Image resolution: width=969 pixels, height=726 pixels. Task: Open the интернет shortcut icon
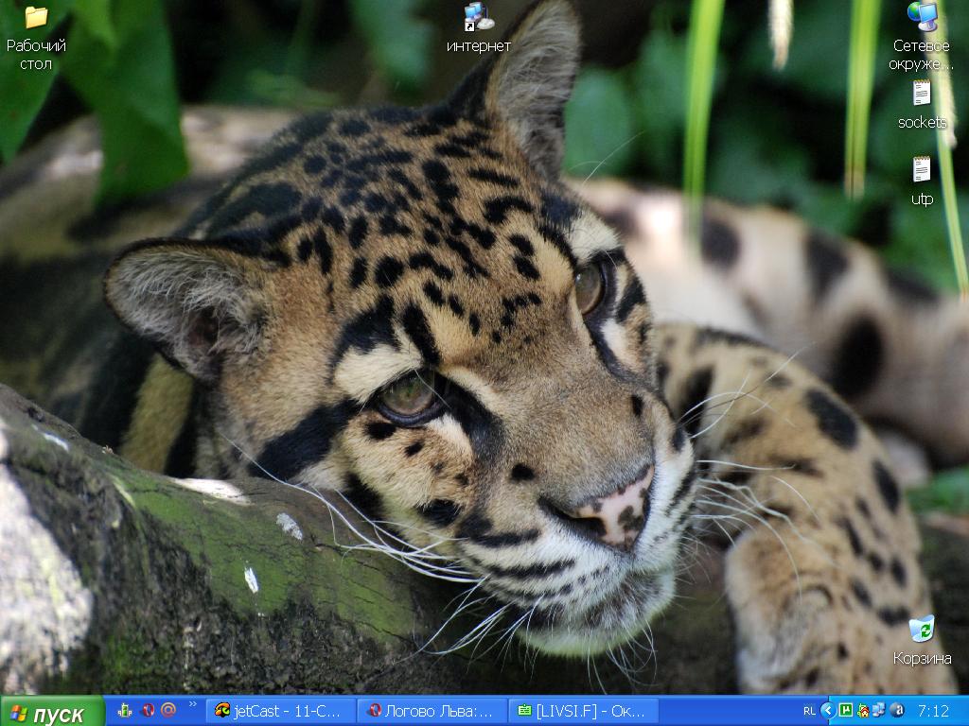(x=478, y=17)
